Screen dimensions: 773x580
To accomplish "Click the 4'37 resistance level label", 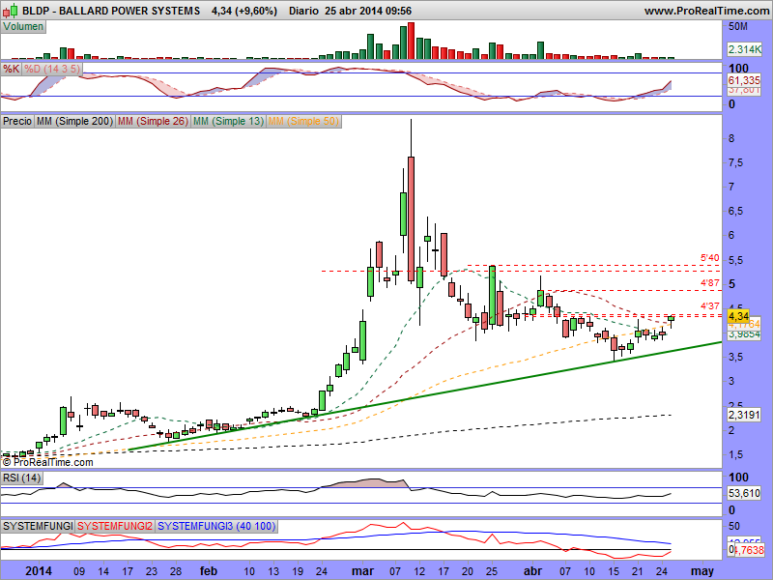I will [710, 306].
